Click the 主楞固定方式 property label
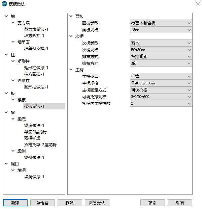The image size is (202, 209). pos(94,90)
